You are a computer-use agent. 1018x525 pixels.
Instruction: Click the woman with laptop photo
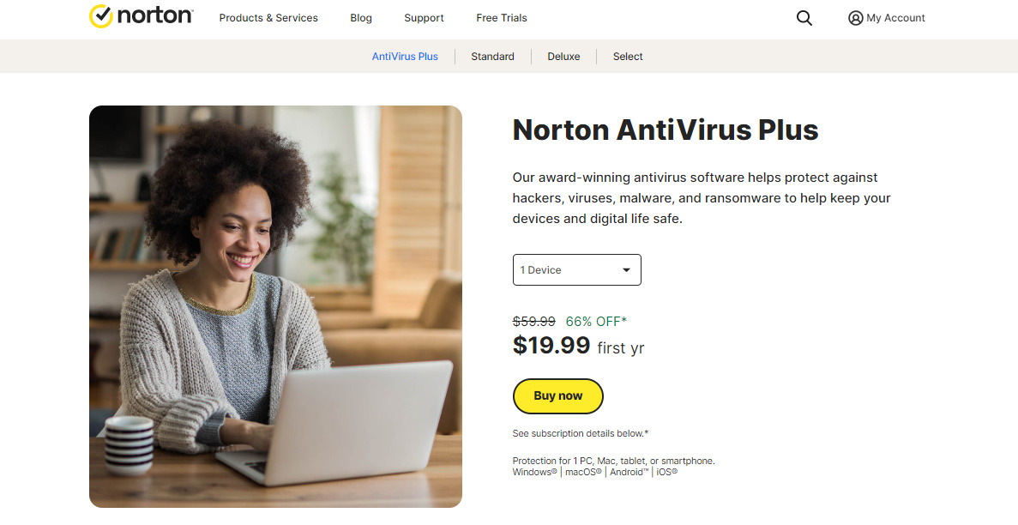275,306
